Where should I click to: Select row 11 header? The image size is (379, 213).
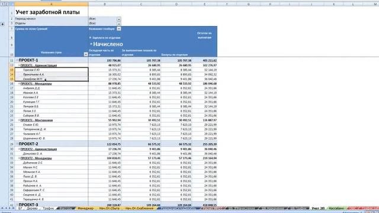pos(12,60)
